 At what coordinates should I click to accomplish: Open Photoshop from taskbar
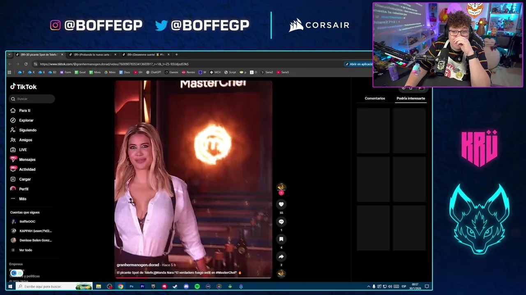point(131,286)
